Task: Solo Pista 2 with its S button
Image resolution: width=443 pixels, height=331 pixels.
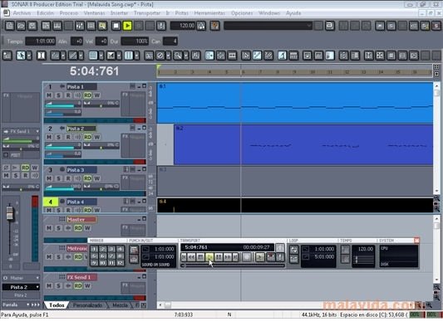Action: pos(58,137)
